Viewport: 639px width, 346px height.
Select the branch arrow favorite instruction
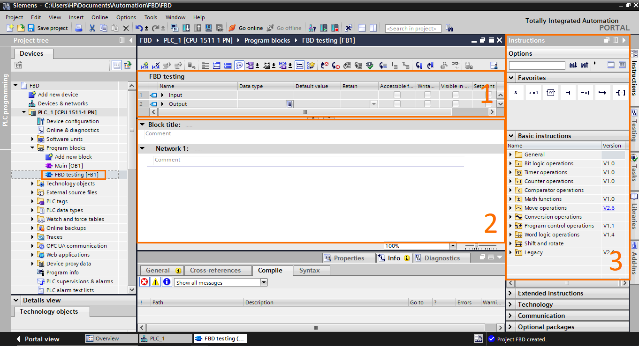pyautogui.click(x=603, y=93)
